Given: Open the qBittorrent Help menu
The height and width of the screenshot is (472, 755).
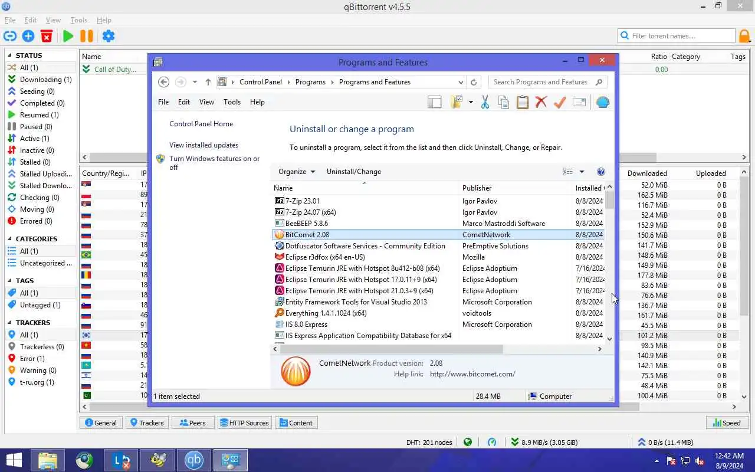Looking at the screenshot, I should 104,20.
